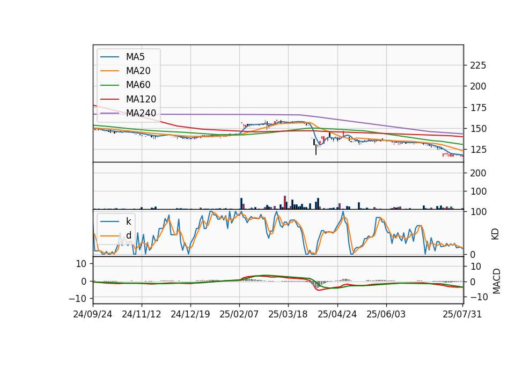The height and width of the screenshot is (370, 515).
Task: Click the MA120 legend label
Action: coord(141,99)
